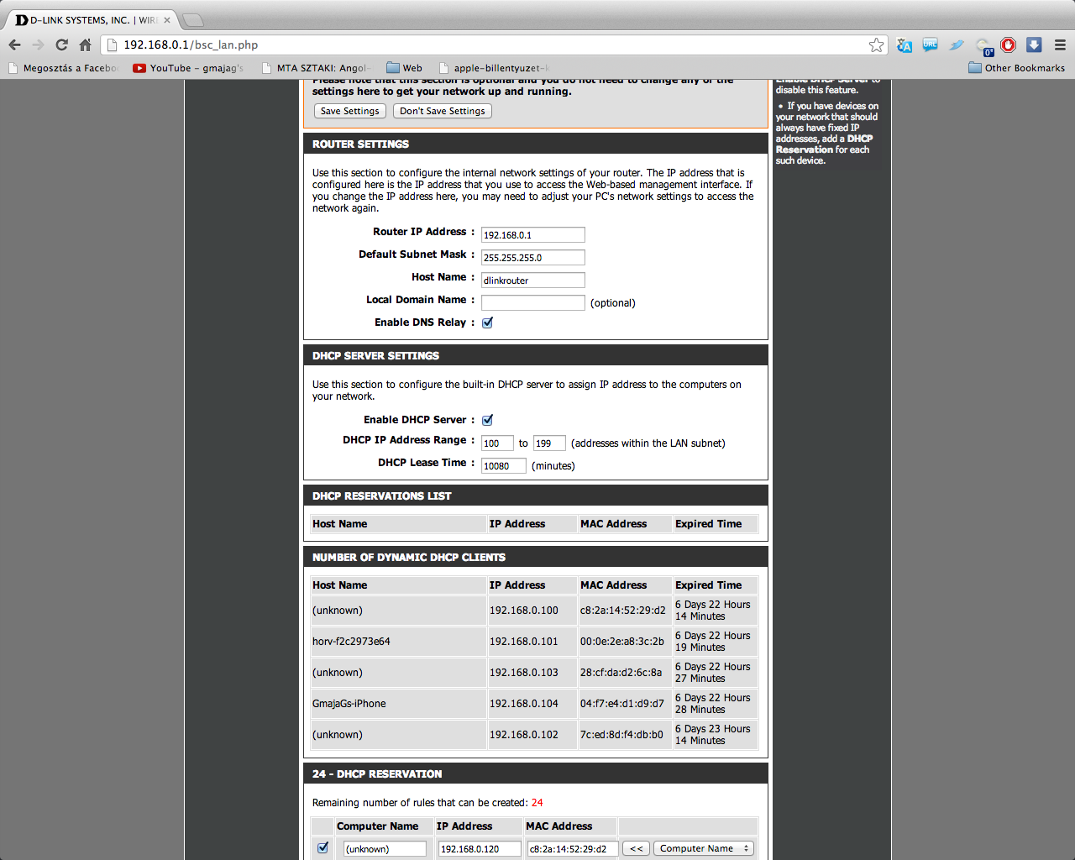Toggle the first DHCP reservation rule checkbox
The width and height of the screenshot is (1075, 860).
point(322,848)
